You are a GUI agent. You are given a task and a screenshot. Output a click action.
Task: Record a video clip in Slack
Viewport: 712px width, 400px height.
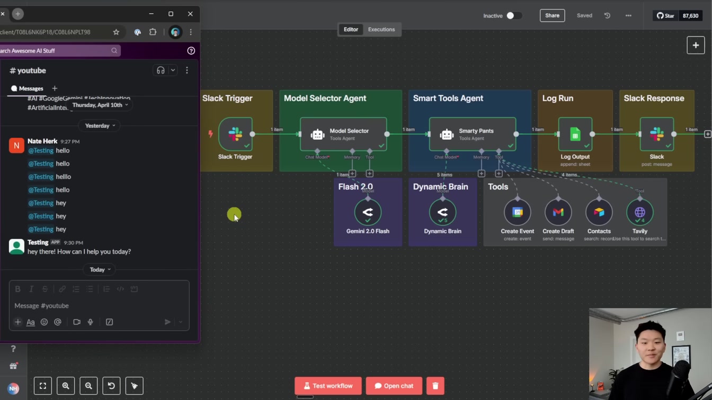[x=77, y=322]
